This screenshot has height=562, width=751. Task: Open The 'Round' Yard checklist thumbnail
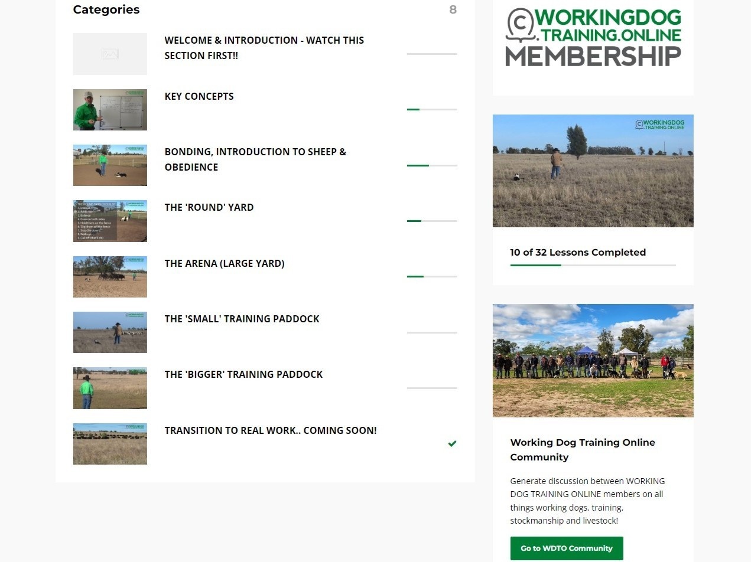[110, 221]
